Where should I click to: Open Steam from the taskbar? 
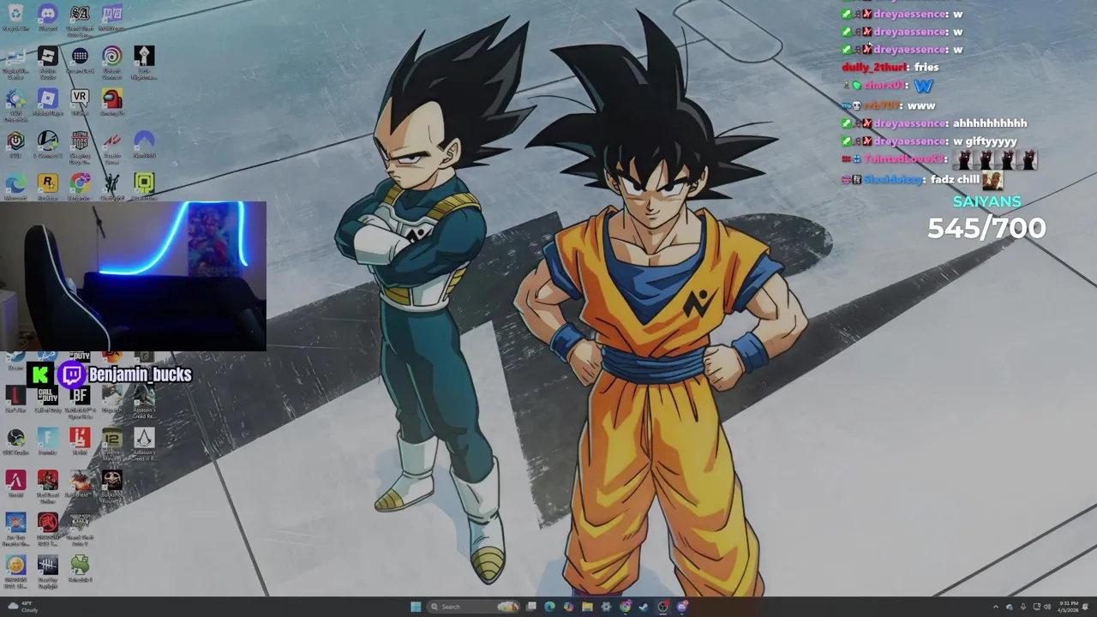(x=644, y=607)
